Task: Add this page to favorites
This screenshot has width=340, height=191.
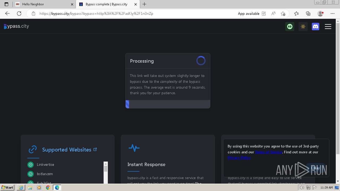Action: [x=283, y=14]
